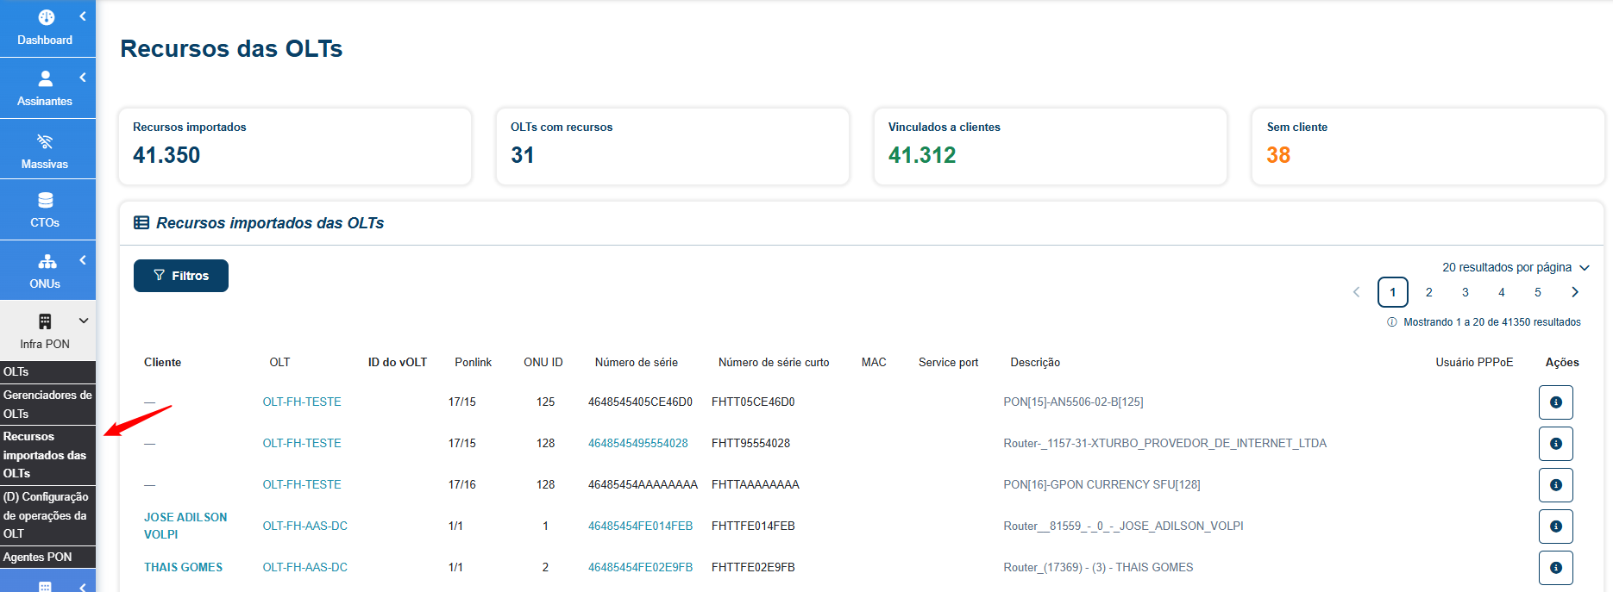Collapse the Infra PON menu chevron

pos(84,321)
